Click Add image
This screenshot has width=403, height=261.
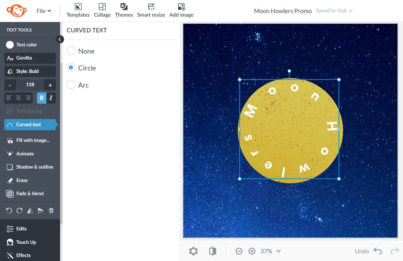pyautogui.click(x=181, y=11)
